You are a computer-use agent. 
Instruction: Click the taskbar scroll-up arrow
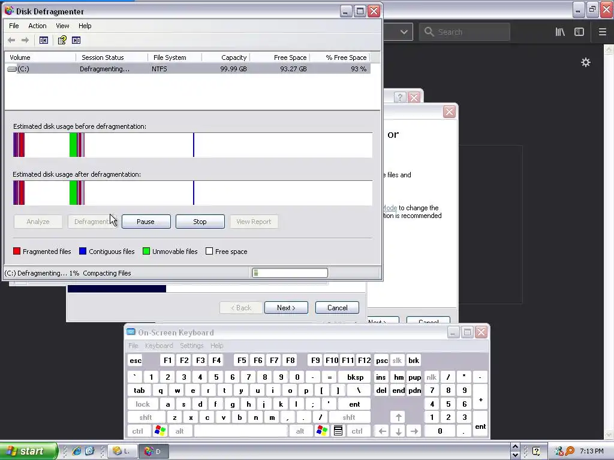coord(515,446)
